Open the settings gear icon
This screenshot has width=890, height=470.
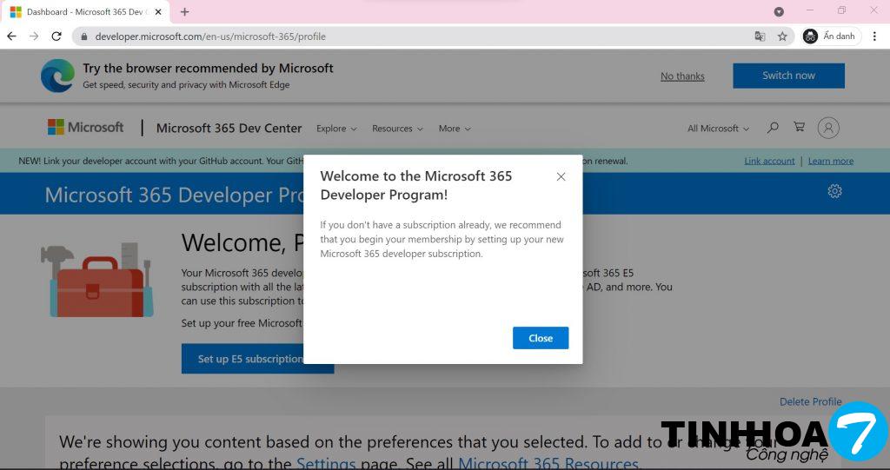click(834, 191)
